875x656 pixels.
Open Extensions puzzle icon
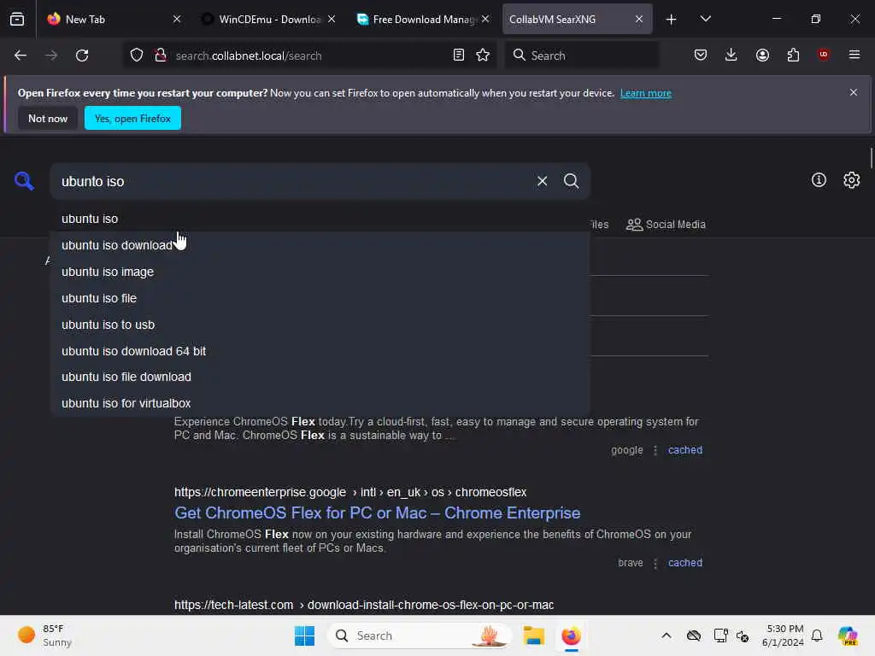[793, 55]
